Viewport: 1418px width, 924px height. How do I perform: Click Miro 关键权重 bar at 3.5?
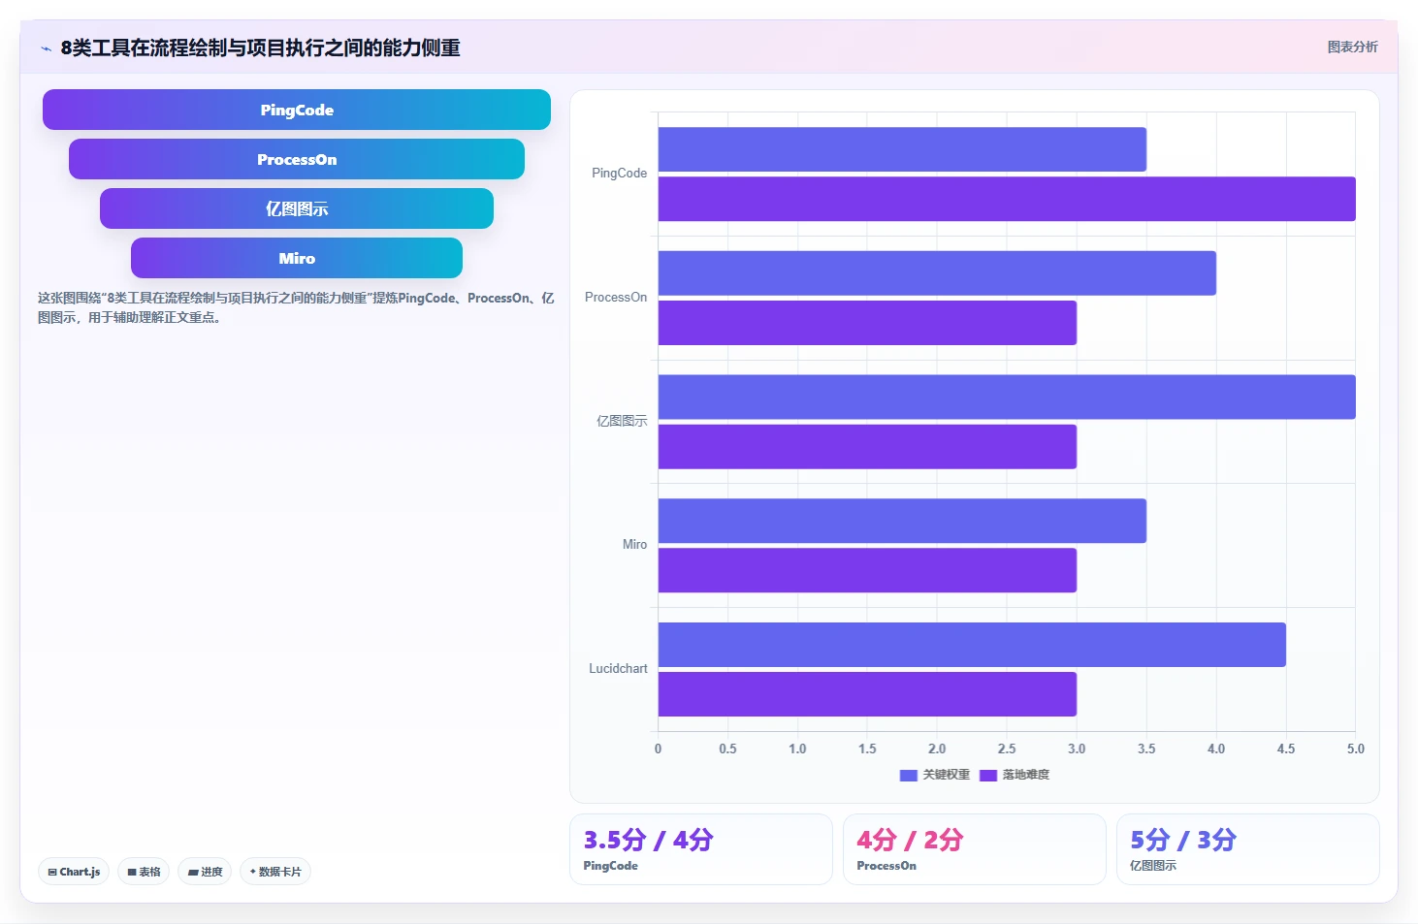pos(902,521)
